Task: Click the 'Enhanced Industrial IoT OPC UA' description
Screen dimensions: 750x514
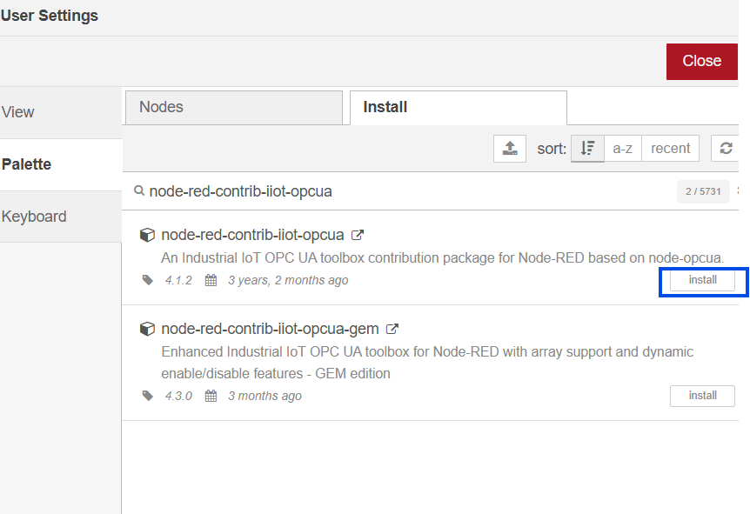Action: coord(427,363)
